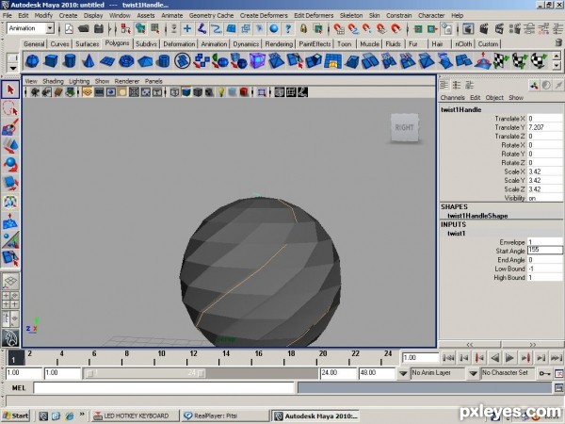Viewport: 565px width, 424px height.
Task: Create a polygon plane from the shelf
Action: coord(107,60)
